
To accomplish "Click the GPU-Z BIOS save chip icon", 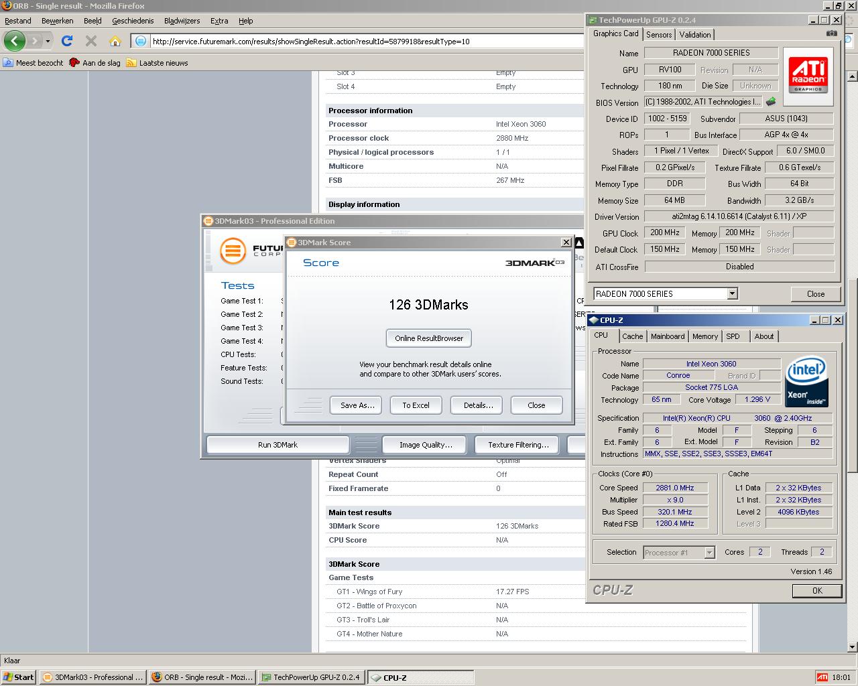I will [x=771, y=102].
